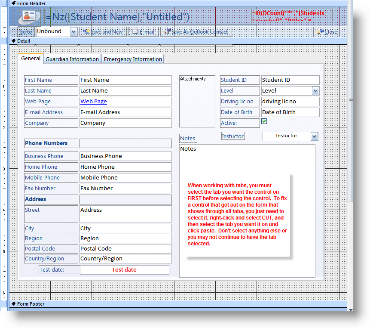370x328 pixels.
Task: Select the Attachments control box
Action: [x=197, y=102]
